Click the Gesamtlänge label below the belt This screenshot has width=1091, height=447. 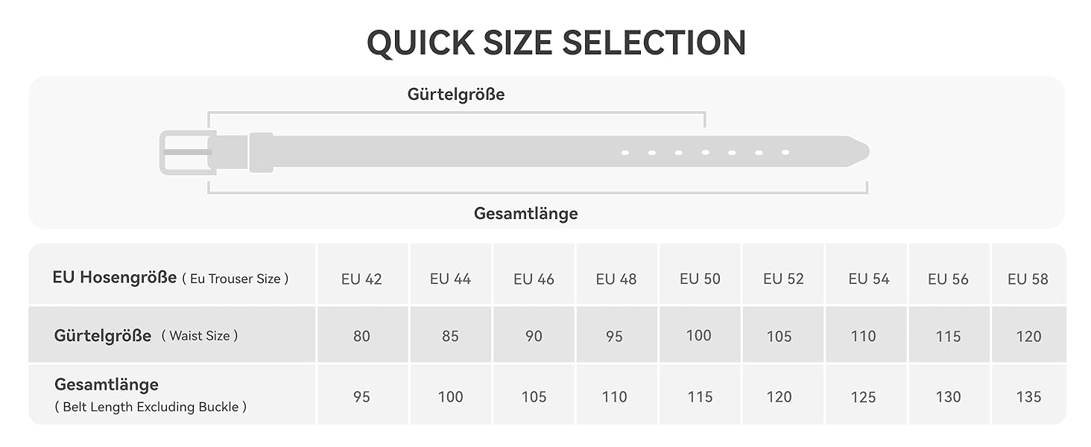tap(525, 214)
